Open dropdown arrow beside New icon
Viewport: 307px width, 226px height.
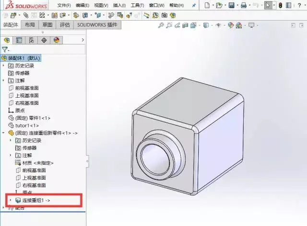click(x=213, y=5)
